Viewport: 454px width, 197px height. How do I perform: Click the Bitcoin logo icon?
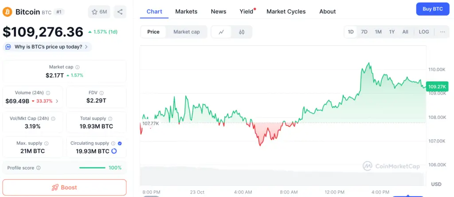[x=7, y=12]
